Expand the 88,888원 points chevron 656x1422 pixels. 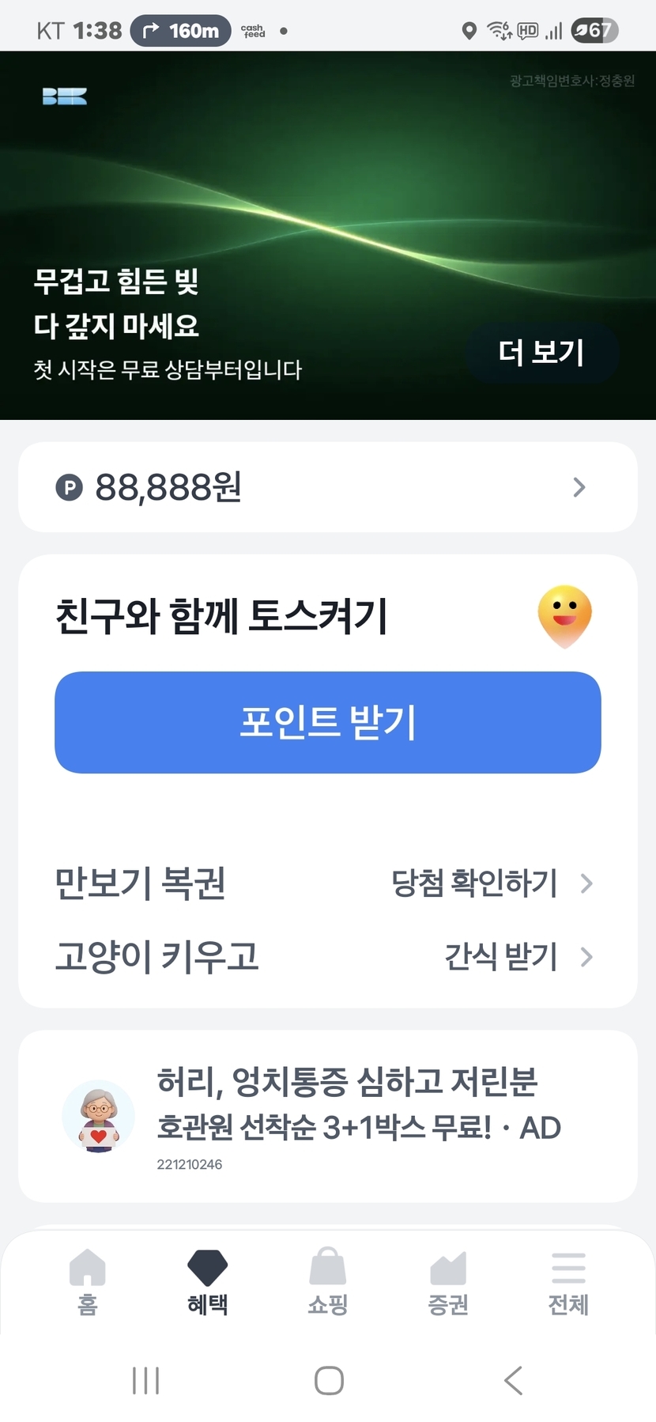point(579,487)
